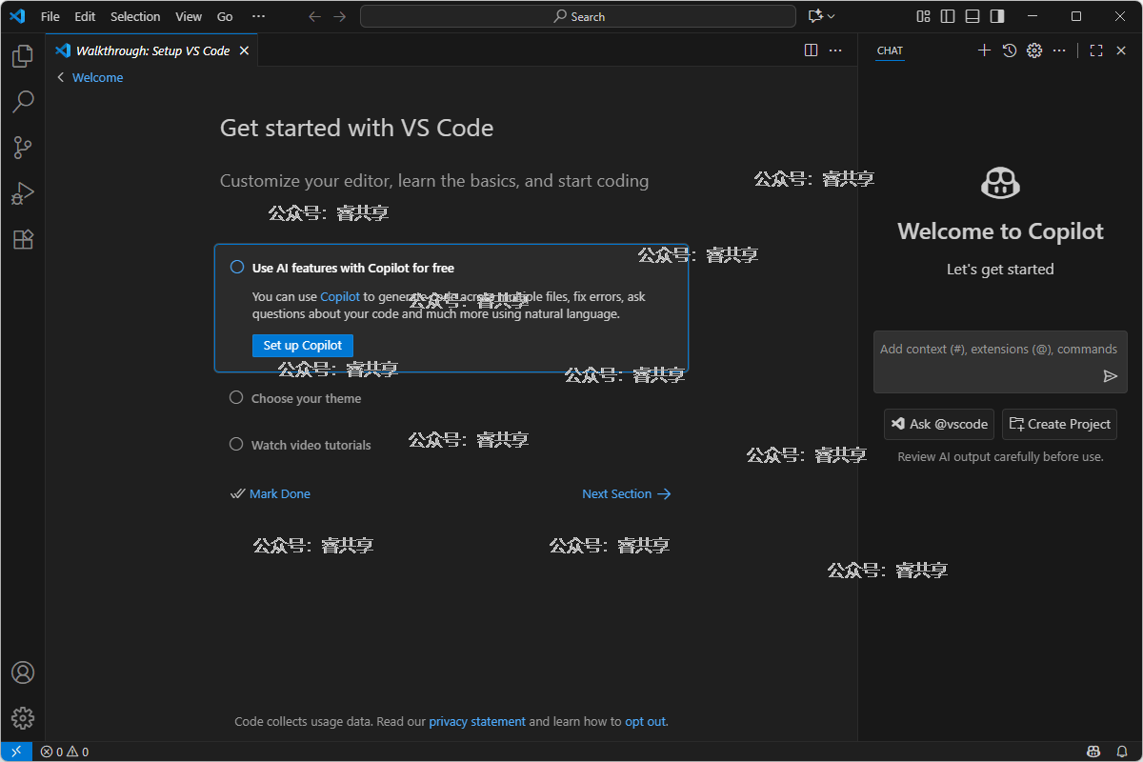Close the Walkthrough: Setup VS Code tab
This screenshot has width=1143, height=762.
(244, 50)
